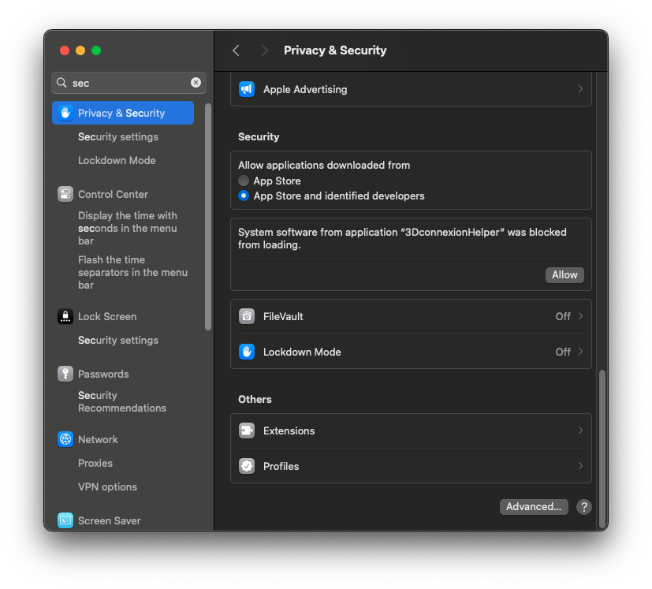This screenshot has height=589, width=652.
Task: Click the Apple Advertising megaphone icon
Action: coord(247,89)
